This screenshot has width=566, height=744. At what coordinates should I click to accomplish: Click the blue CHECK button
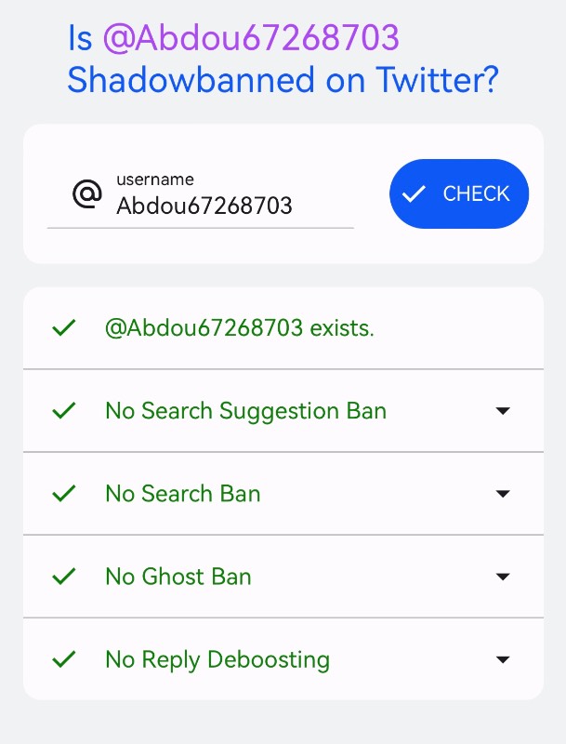tap(459, 193)
